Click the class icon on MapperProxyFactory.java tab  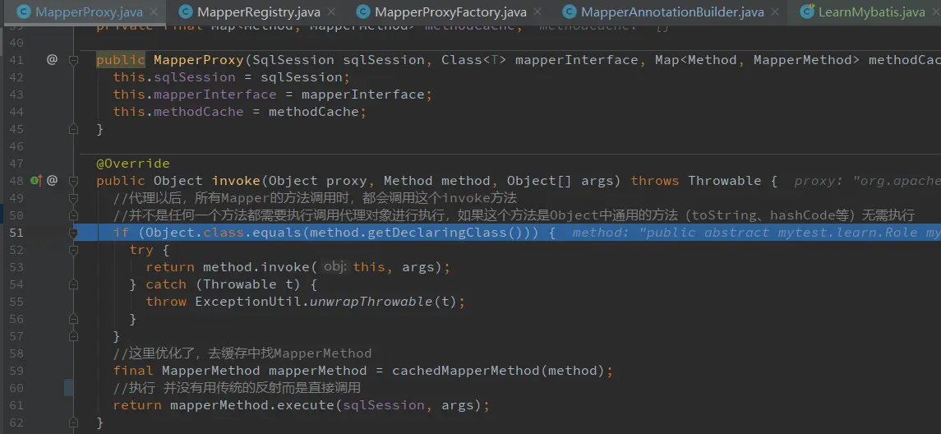(362, 12)
